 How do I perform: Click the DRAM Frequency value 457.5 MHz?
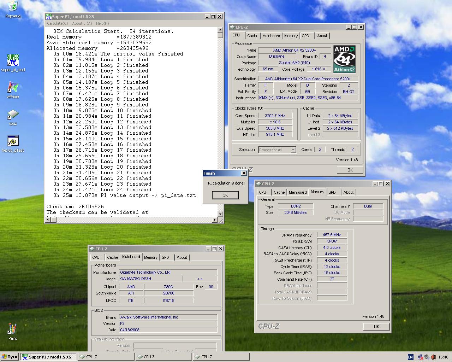(x=332, y=235)
